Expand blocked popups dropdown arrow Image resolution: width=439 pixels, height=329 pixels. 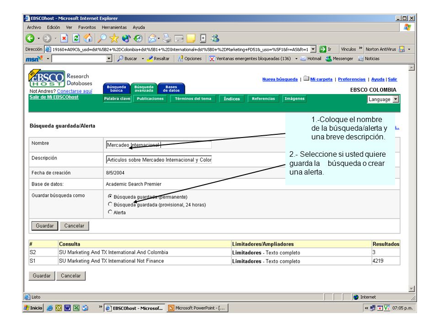tap(296, 59)
